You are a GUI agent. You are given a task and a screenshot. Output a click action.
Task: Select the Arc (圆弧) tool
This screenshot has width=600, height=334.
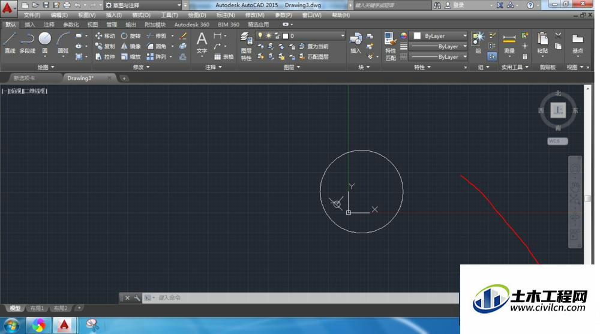63,43
